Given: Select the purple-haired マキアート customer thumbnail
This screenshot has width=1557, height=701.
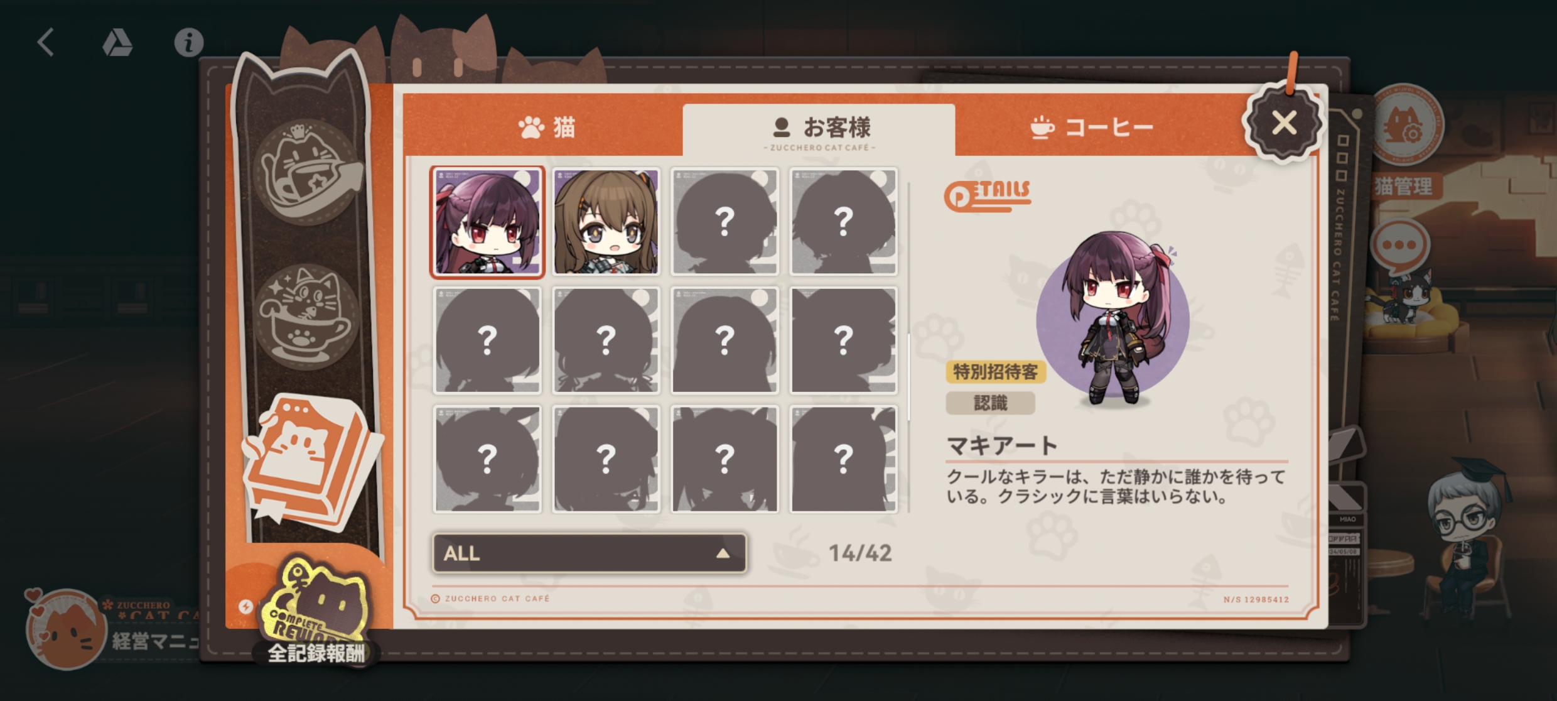Looking at the screenshot, I should (x=487, y=222).
